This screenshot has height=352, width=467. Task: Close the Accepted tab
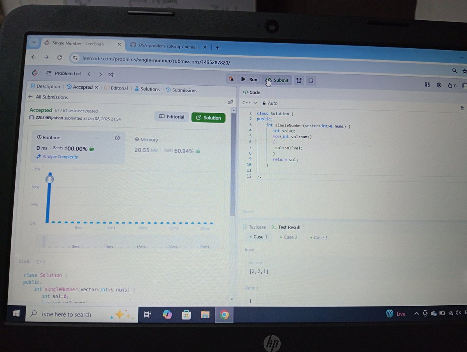pyautogui.click(x=97, y=87)
